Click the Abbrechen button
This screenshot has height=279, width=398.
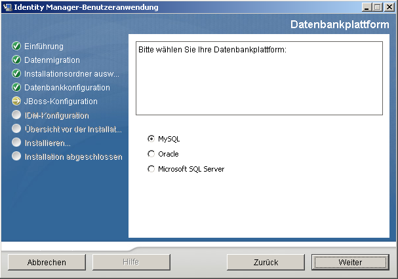pos(47,262)
